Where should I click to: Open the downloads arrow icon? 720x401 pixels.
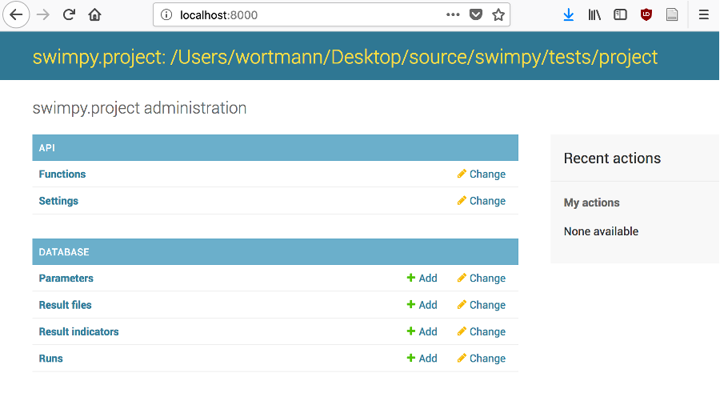(568, 14)
